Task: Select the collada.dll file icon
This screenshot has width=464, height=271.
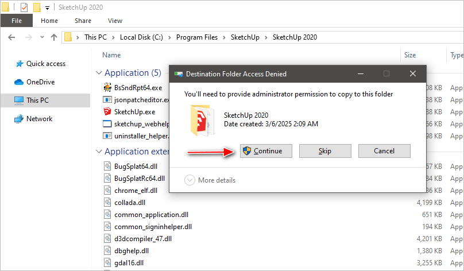Action: (x=107, y=202)
